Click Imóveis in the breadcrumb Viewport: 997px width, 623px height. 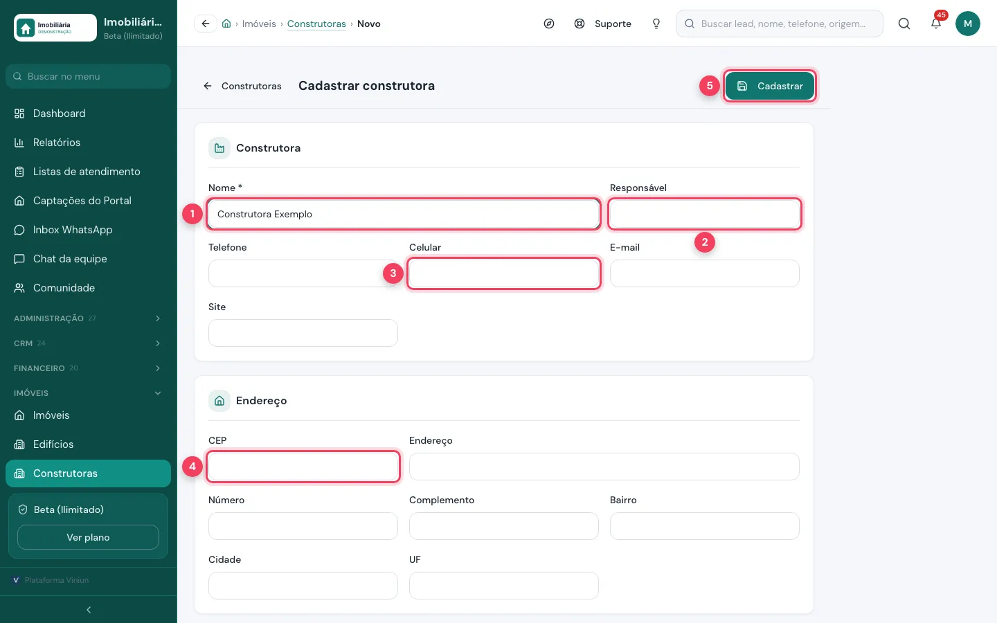point(259,24)
